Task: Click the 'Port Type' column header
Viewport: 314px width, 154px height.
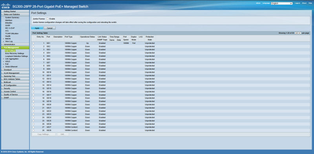Action: point(68,37)
